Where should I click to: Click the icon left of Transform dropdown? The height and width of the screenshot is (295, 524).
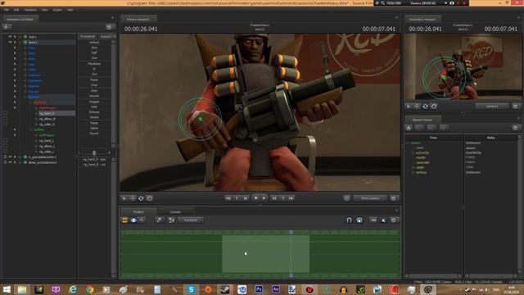coord(171,220)
